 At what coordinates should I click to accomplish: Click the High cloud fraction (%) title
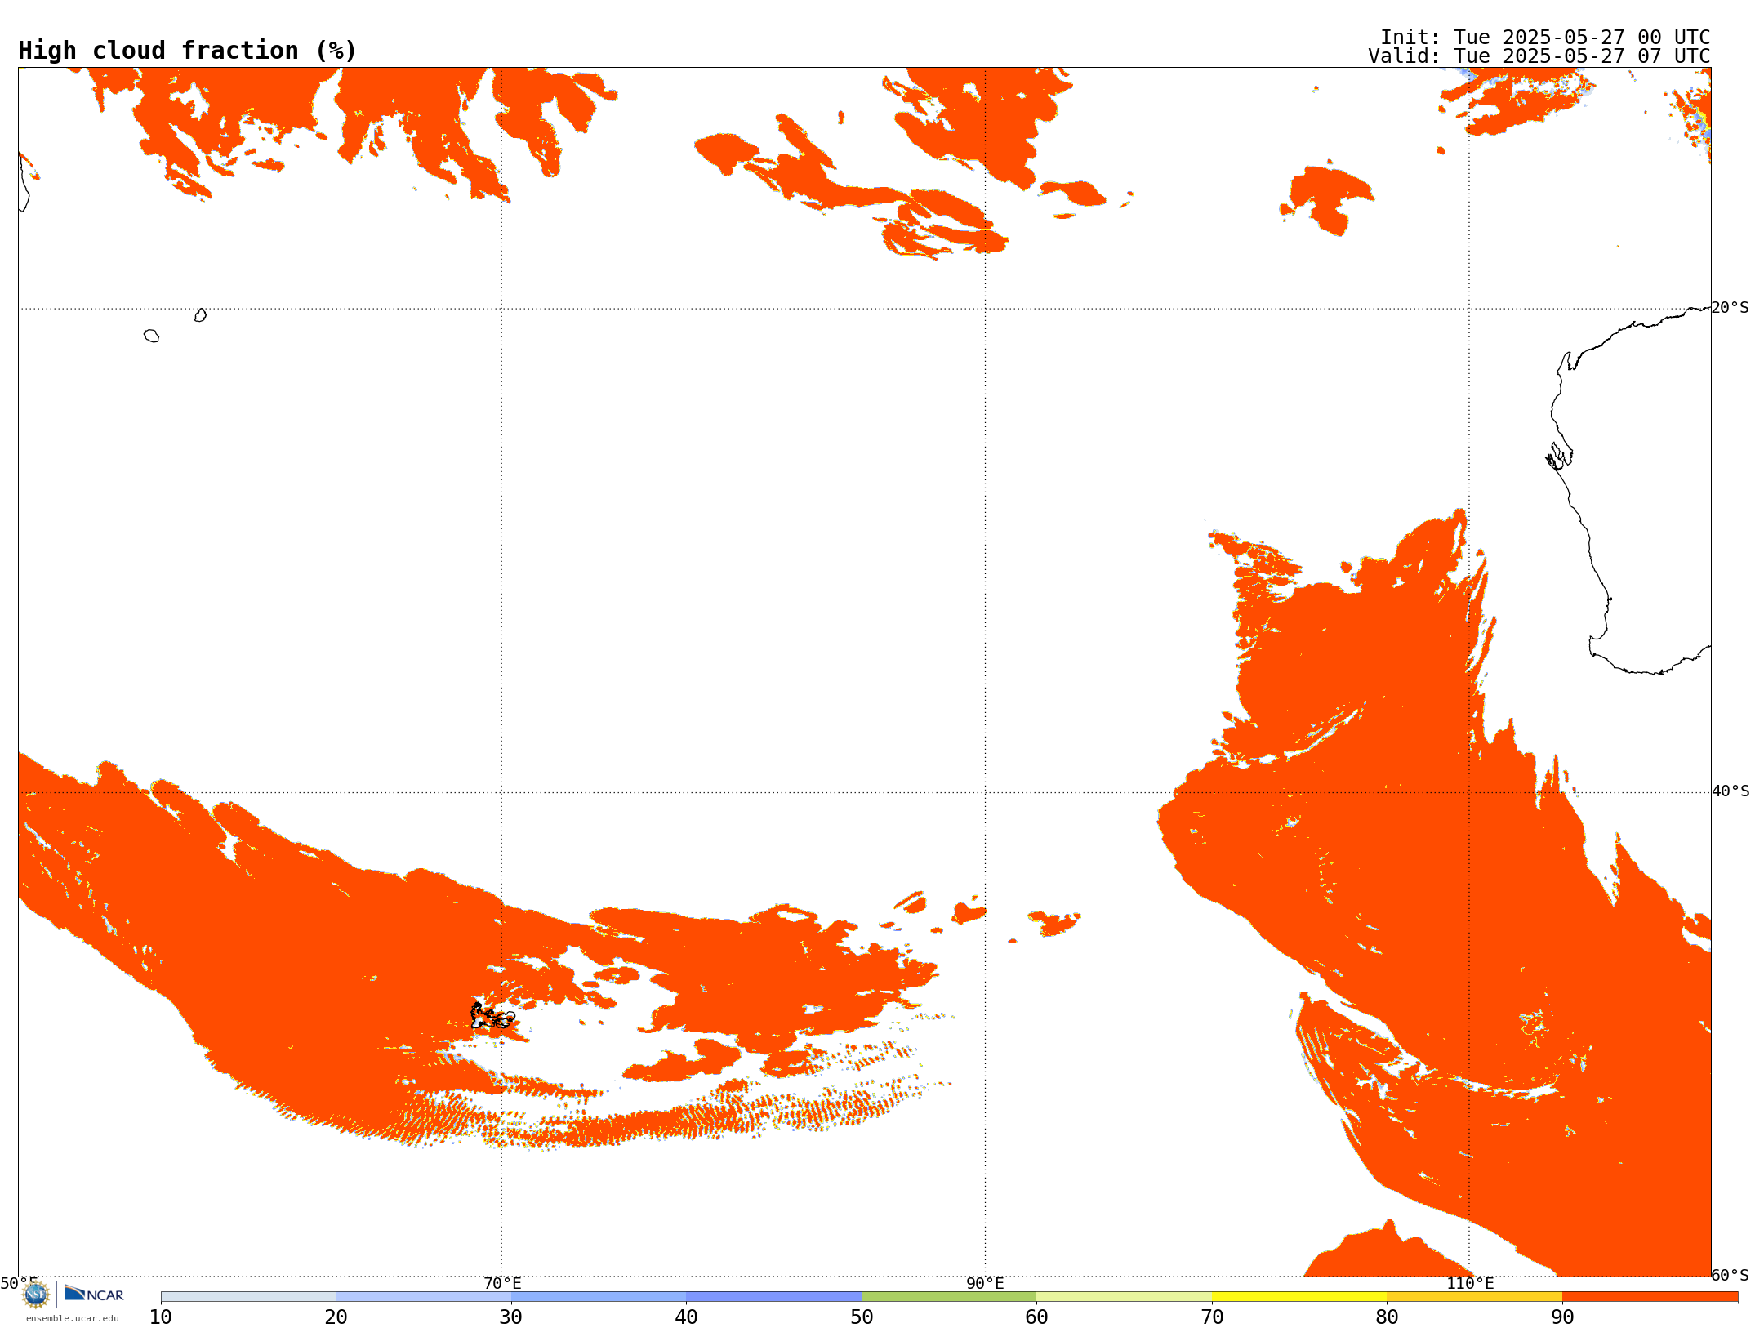[187, 51]
